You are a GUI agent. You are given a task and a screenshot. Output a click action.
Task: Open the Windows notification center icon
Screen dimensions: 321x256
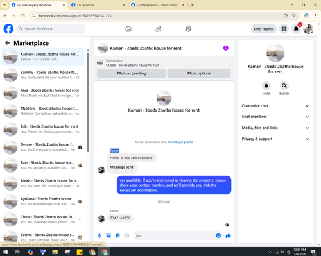pyautogui.click(x=314, y=252)
